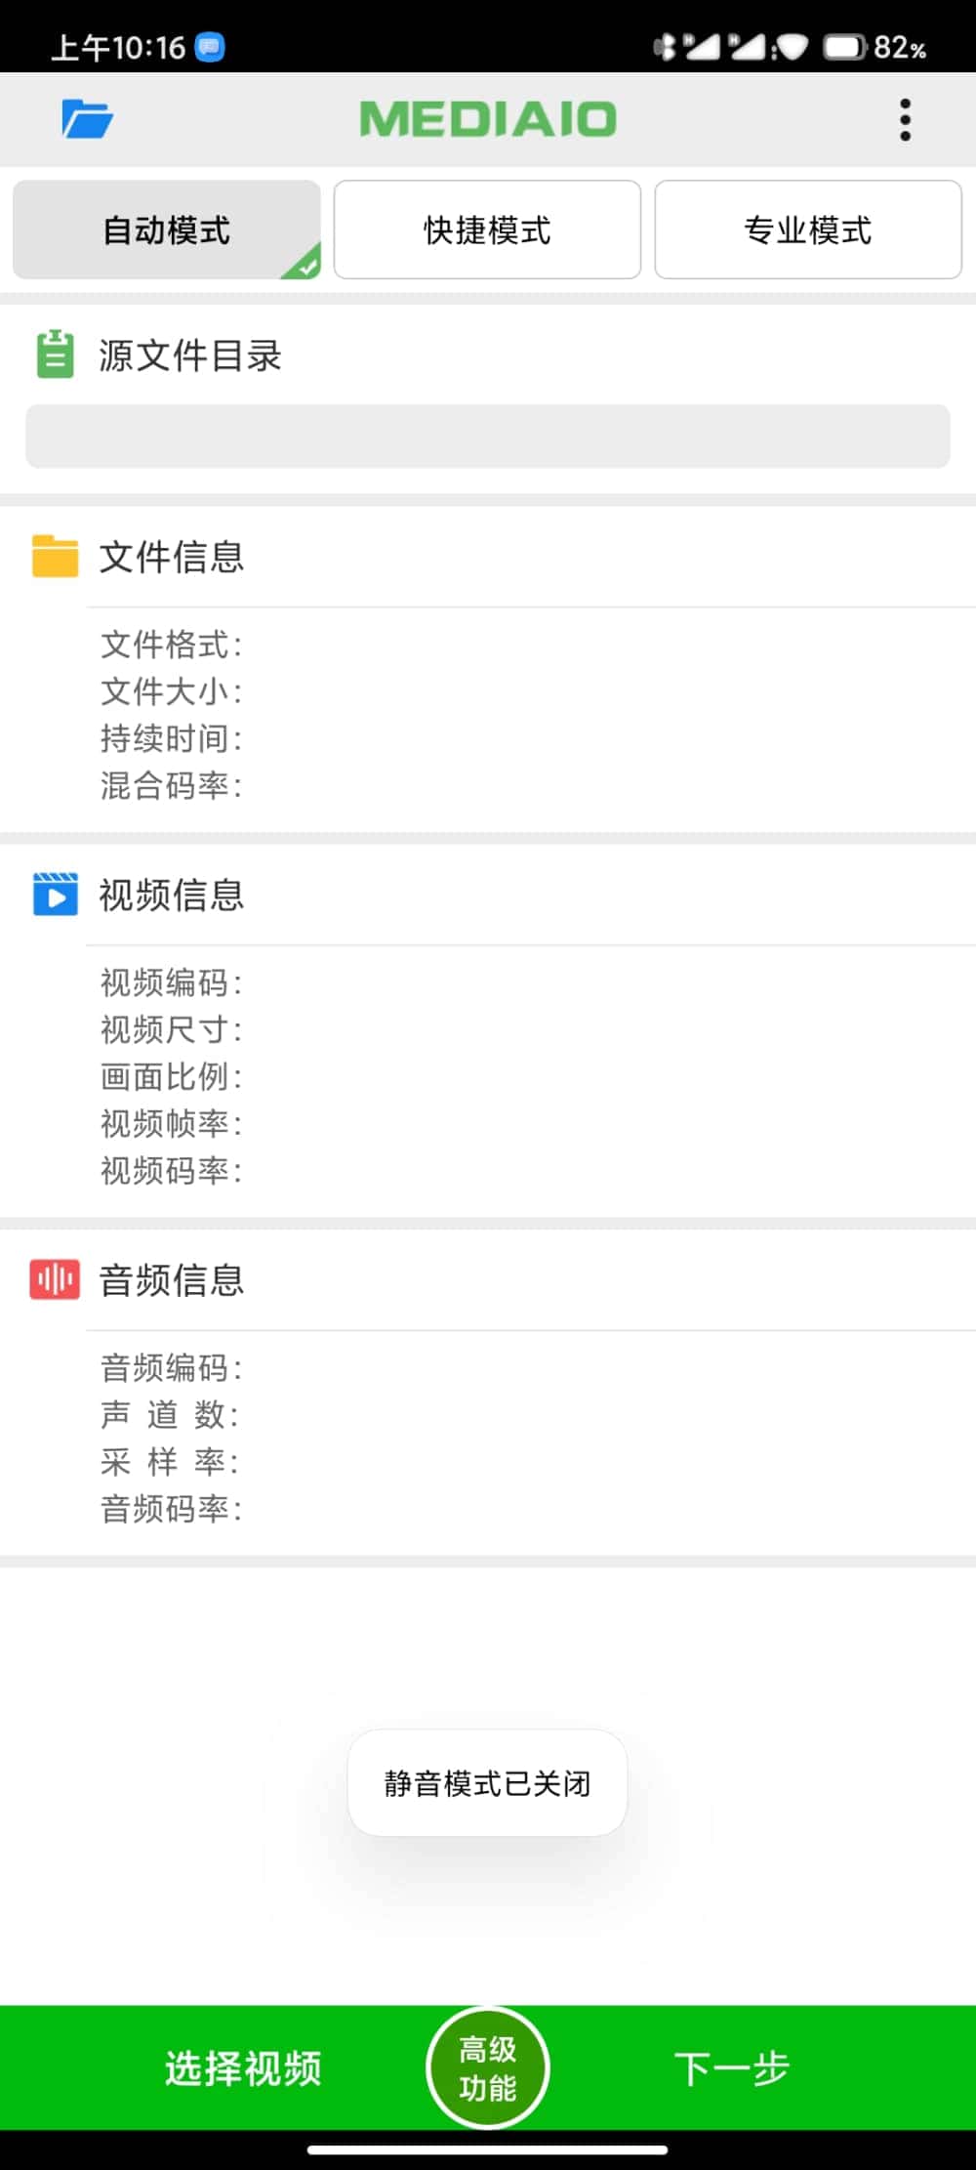Tap the 视频信息 section header
The height and width of the screenshot is (2170, 976).
pyautogui.click(x=171, y=894)
